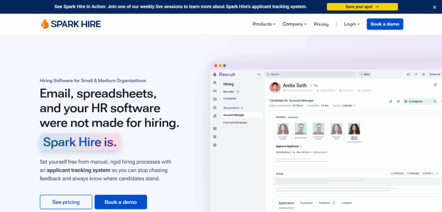
Task: Close the top announcement banner
Action: tap(434, 7)
